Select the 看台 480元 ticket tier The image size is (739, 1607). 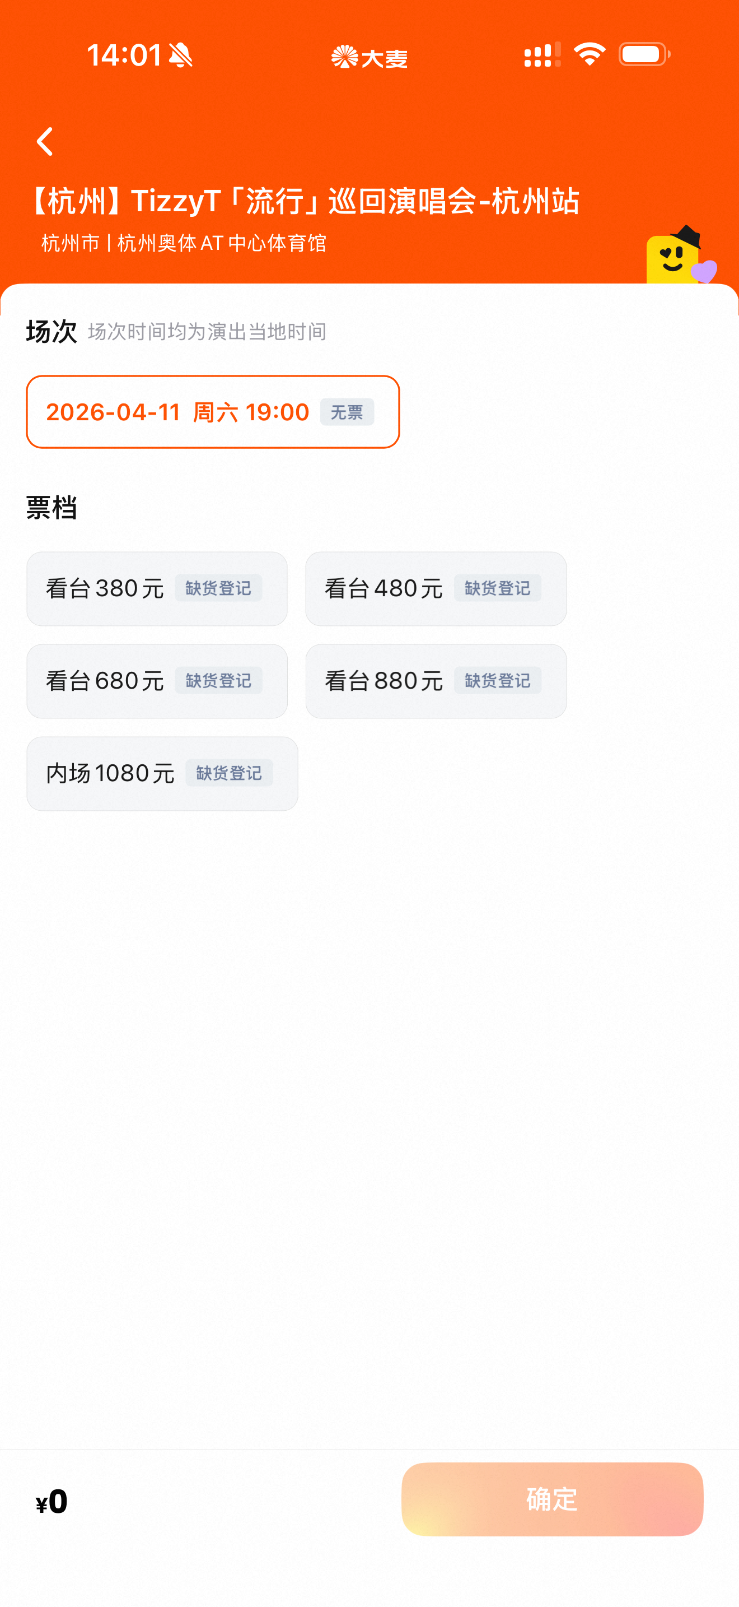click(x=436, y=588)
